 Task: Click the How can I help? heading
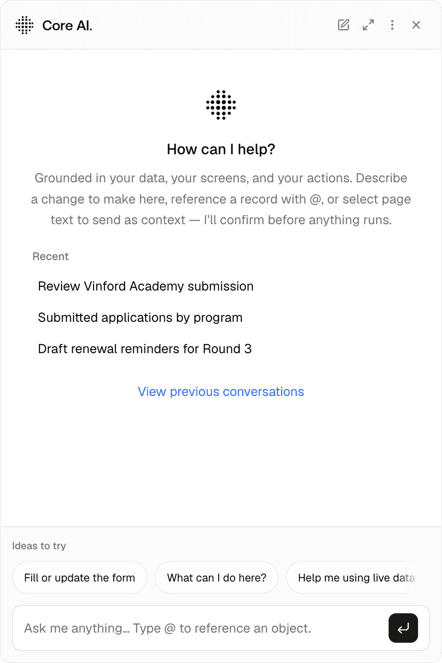pos(221,149)
